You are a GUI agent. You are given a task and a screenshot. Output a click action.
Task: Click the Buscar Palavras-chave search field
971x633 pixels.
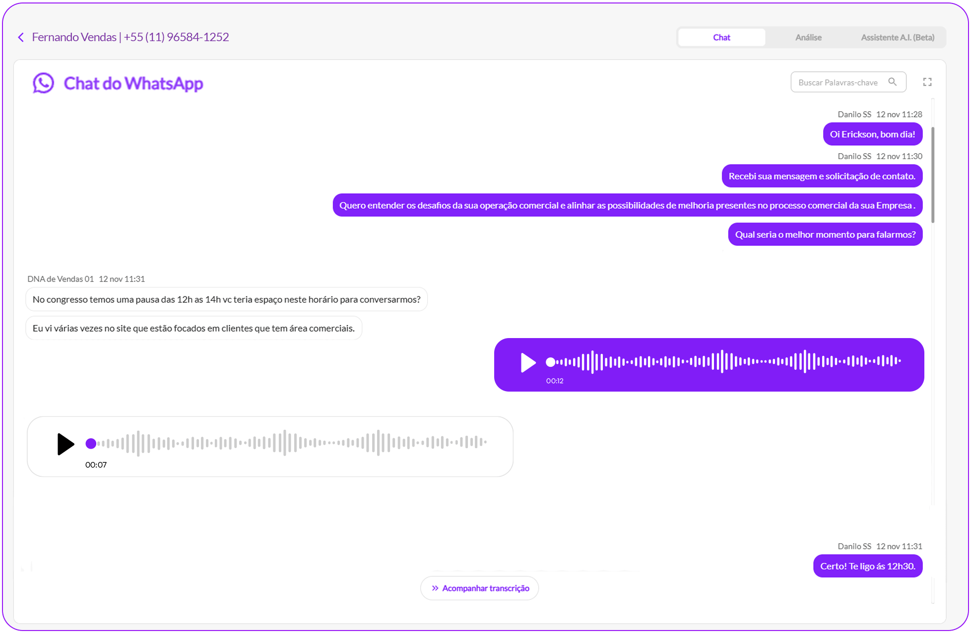pos(838,82)
